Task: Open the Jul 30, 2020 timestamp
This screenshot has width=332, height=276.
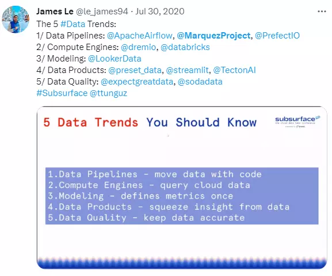Action: pos(160,11)
